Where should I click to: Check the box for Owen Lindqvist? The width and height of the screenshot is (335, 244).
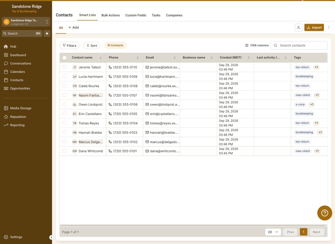pyautogui.click(x=64, y=104)
